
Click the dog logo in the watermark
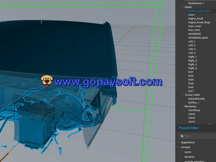pyautogui.click(x=47, y=80)
